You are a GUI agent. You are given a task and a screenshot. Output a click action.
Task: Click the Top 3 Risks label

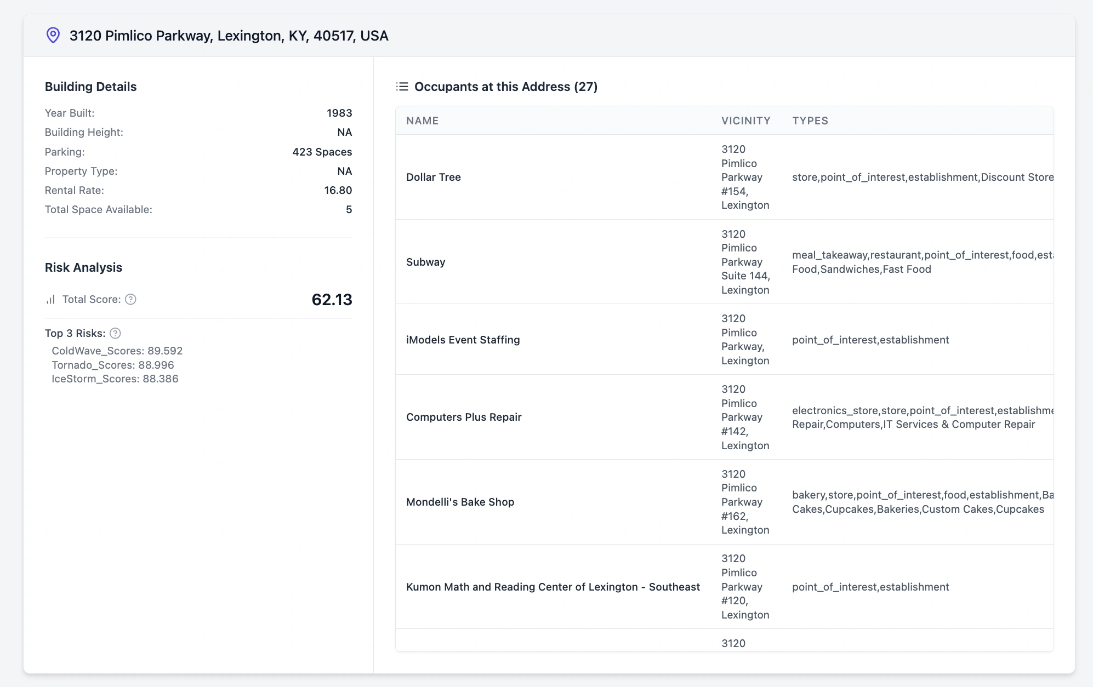(x=75, y=333)
